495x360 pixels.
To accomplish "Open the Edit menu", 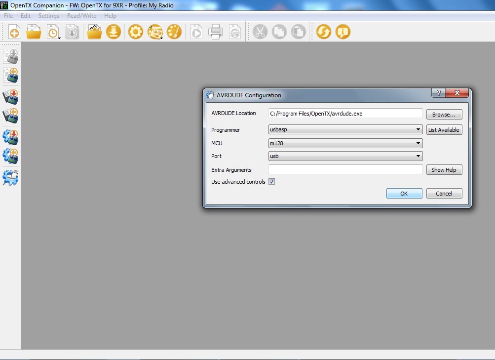I will (26, 16).
